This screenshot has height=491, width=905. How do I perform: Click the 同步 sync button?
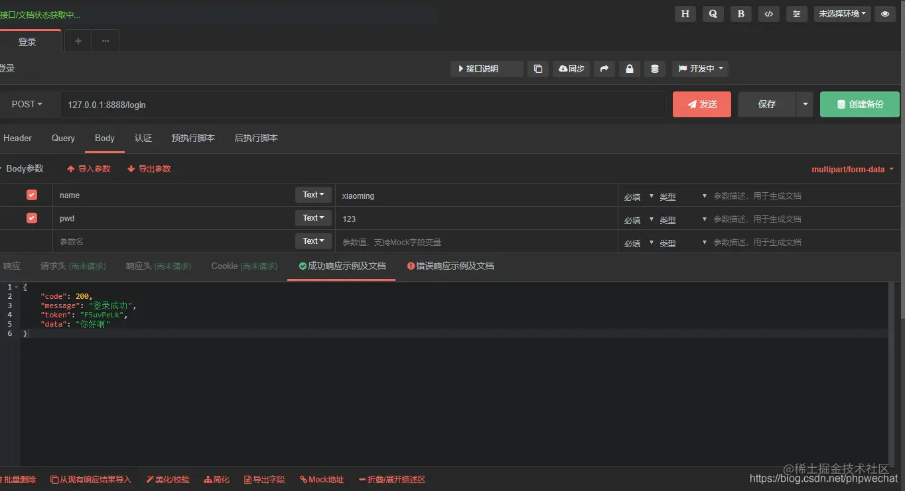(x=571, y=69)
